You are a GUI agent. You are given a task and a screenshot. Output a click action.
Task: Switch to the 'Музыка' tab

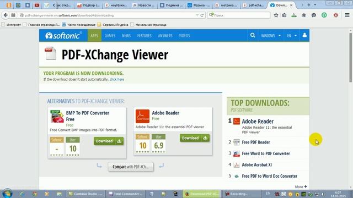[199, 5]
